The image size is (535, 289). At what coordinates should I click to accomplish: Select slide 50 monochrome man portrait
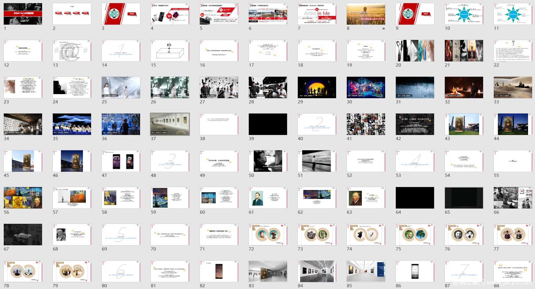coord(268,161)
